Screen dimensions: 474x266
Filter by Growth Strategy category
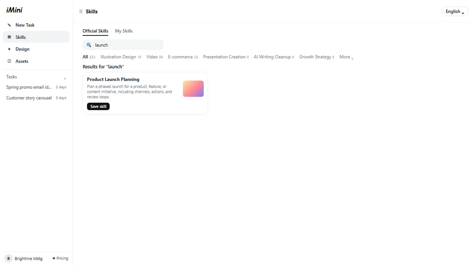click(x=317, y=57)
